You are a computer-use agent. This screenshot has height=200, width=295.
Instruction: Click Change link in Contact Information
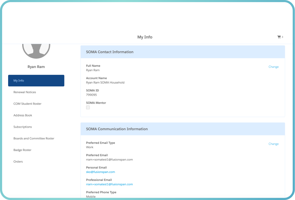tap(273, 67)
